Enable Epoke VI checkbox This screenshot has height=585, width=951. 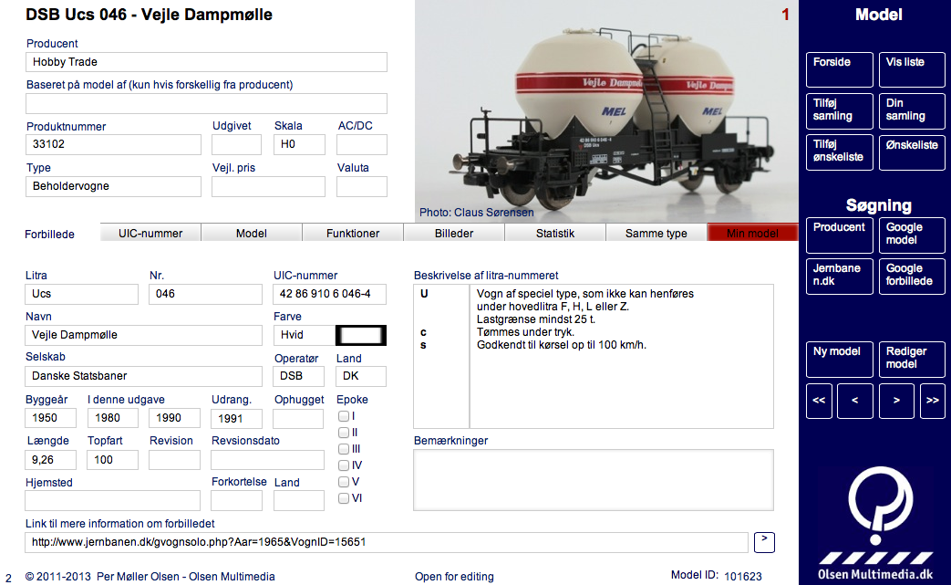(x=344, y=498)
